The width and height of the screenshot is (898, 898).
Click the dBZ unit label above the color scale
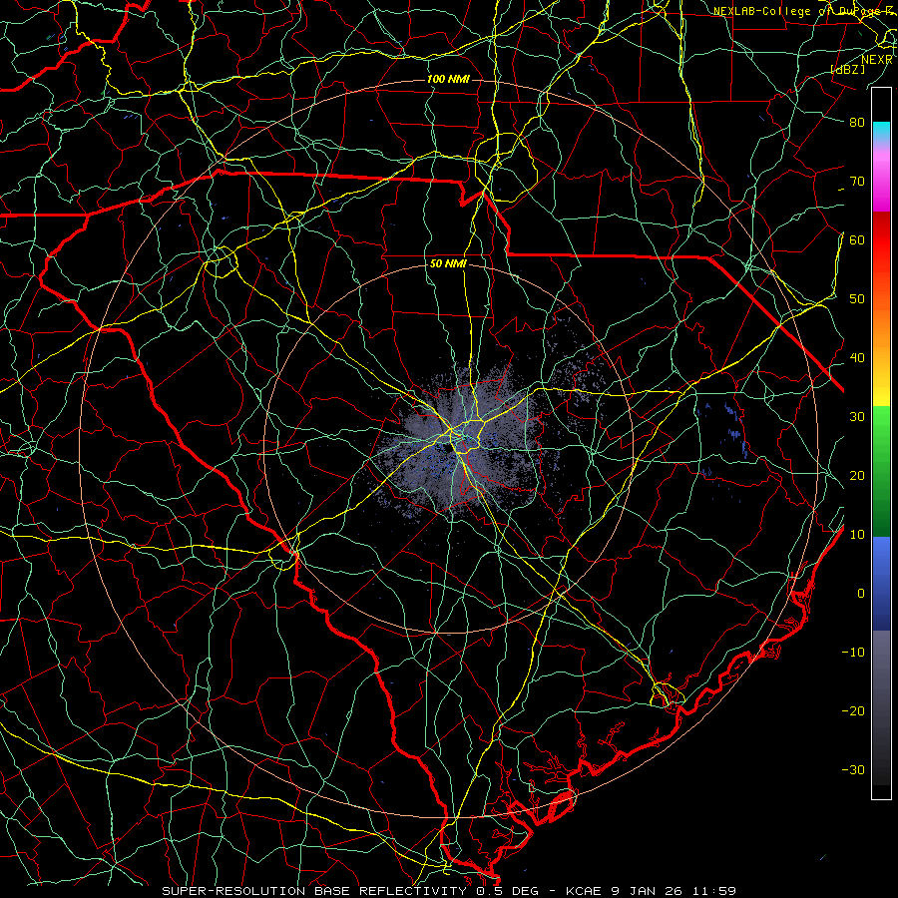tap(847, 70)
